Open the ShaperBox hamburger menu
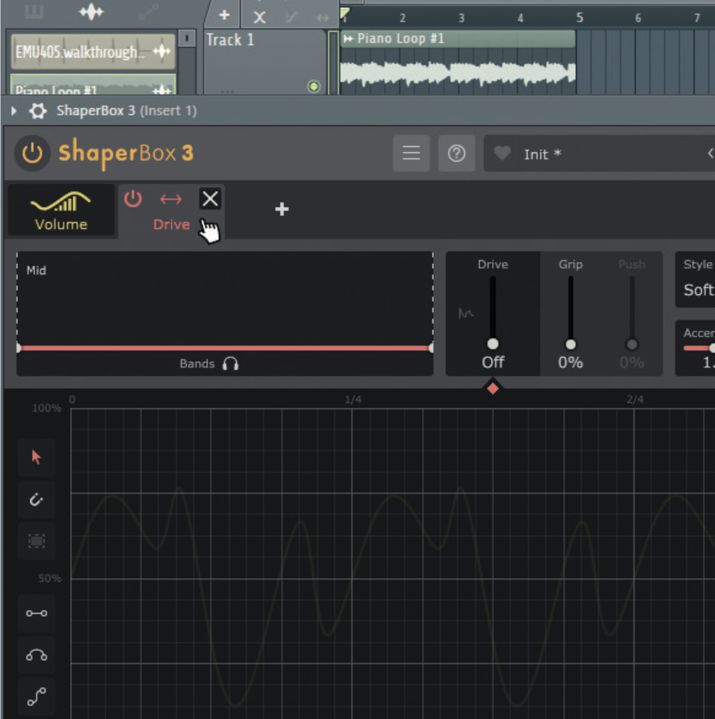Viewport: 715px width, 719px height. [411, 153]
